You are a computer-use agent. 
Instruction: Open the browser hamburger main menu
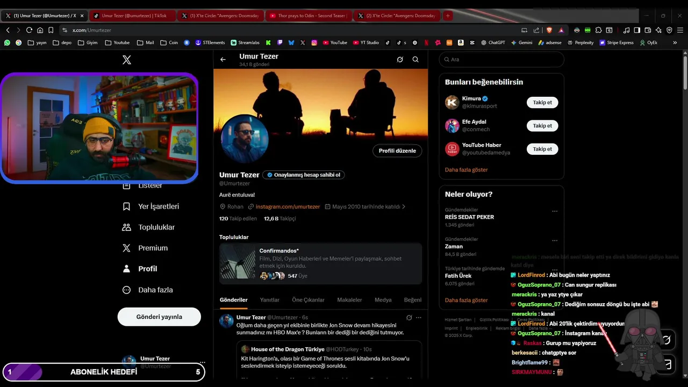(680, 30)
